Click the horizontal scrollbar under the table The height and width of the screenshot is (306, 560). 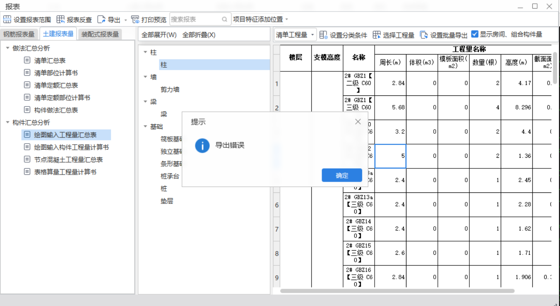tap(397, 291)
